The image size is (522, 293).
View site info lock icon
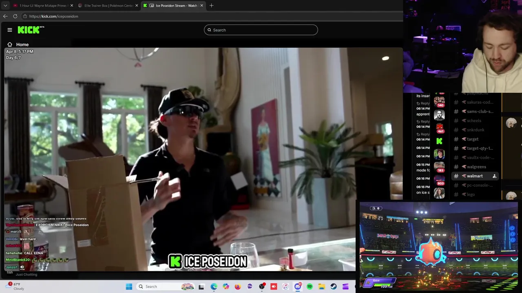pos(25,16)
